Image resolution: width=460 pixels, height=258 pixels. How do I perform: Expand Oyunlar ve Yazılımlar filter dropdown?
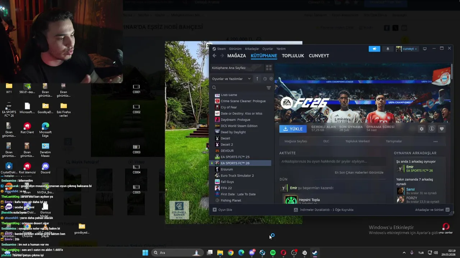click(x=231, y=79)
